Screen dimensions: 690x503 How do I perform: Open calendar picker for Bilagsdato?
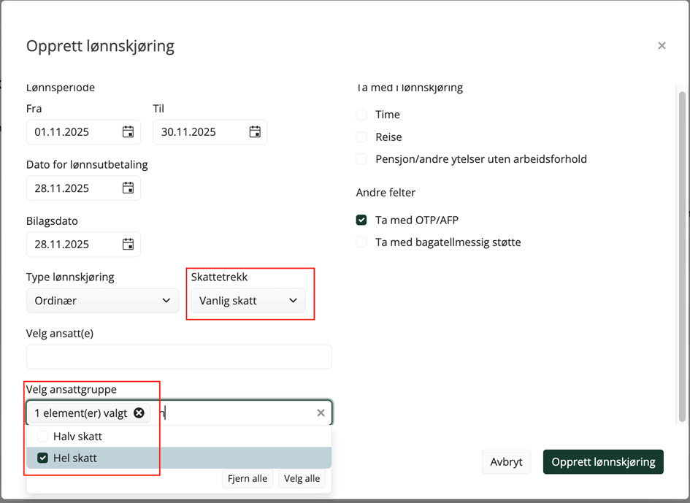(x=128, y=245)
